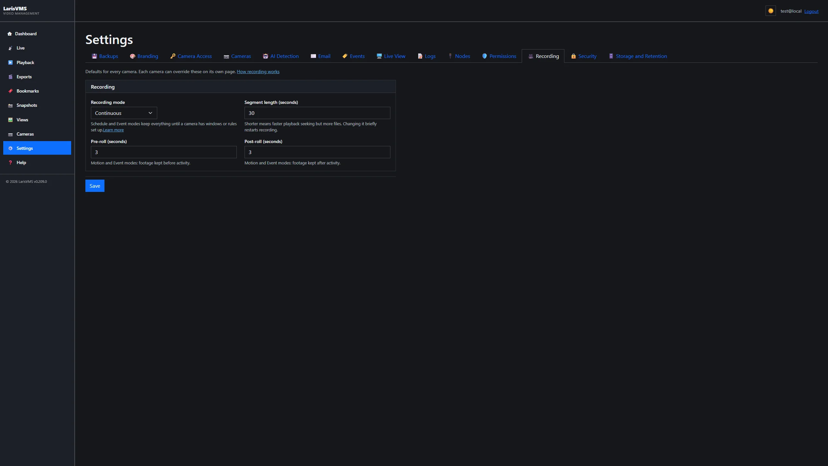Click the Playback play icon in sidebar
This screenshot has height=466, width=828.
click(x=10, y=62)
